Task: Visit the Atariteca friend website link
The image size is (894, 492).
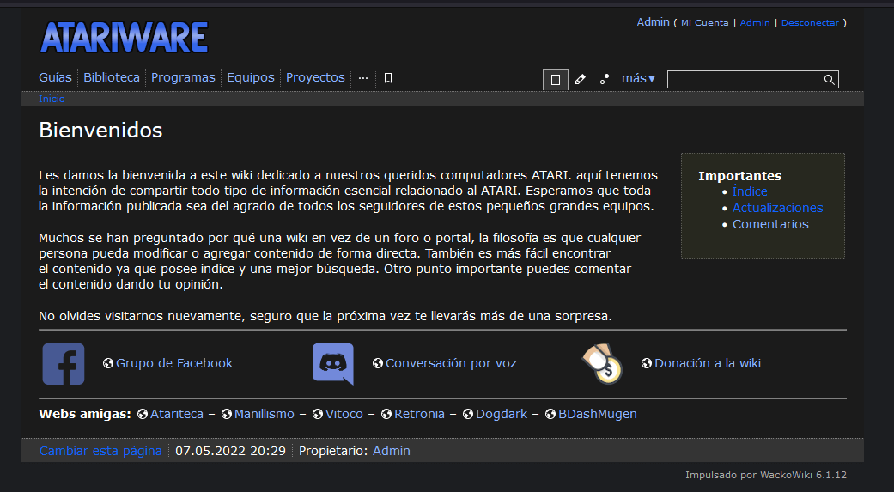Action: (176, 414)
